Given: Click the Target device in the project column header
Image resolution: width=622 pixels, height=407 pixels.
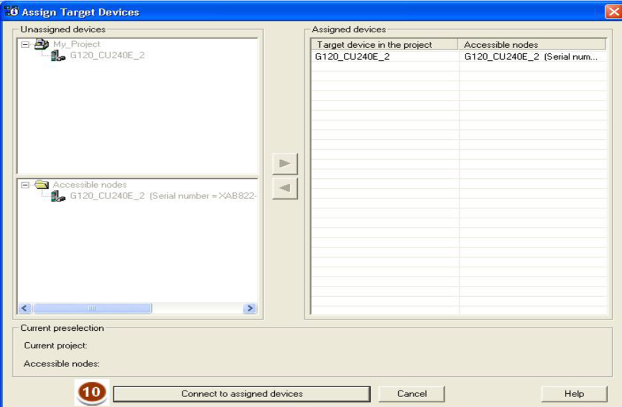Looking at the screenshot, I should (384, 44).
